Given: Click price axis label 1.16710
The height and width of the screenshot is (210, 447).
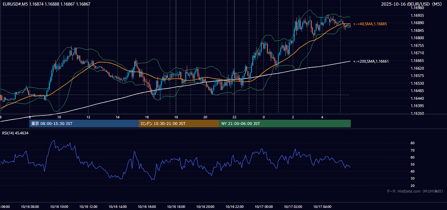Looking at the screenshot, I should pos(418,53).
